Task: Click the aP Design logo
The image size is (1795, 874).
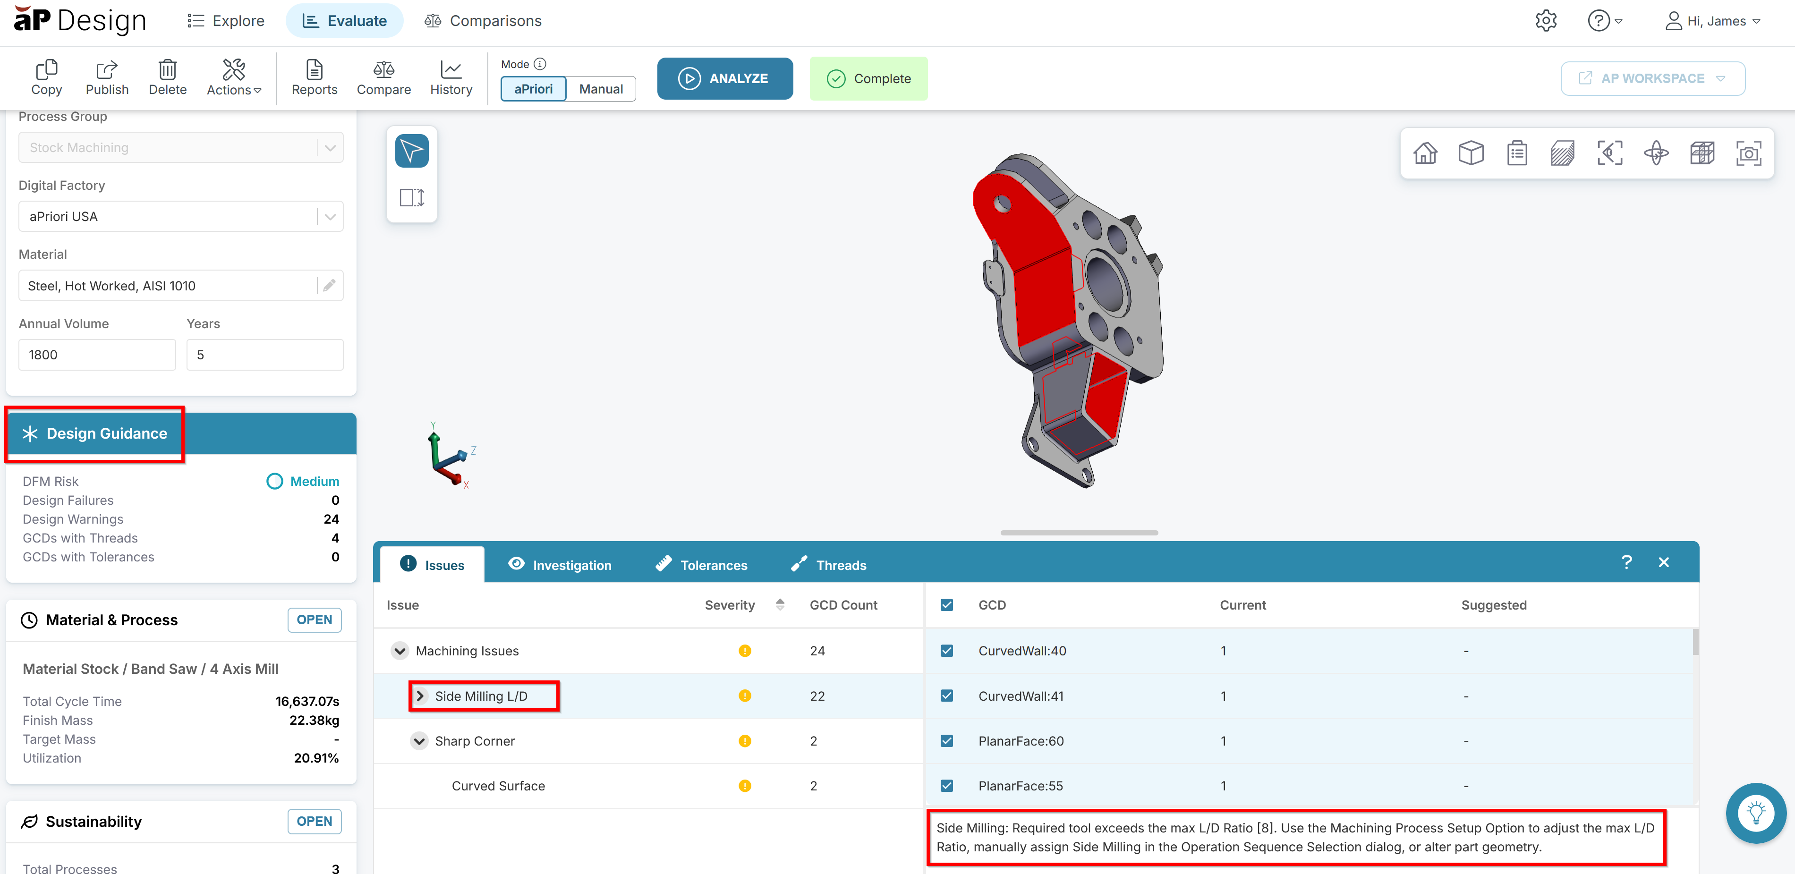Action: [x=80, y=21]
